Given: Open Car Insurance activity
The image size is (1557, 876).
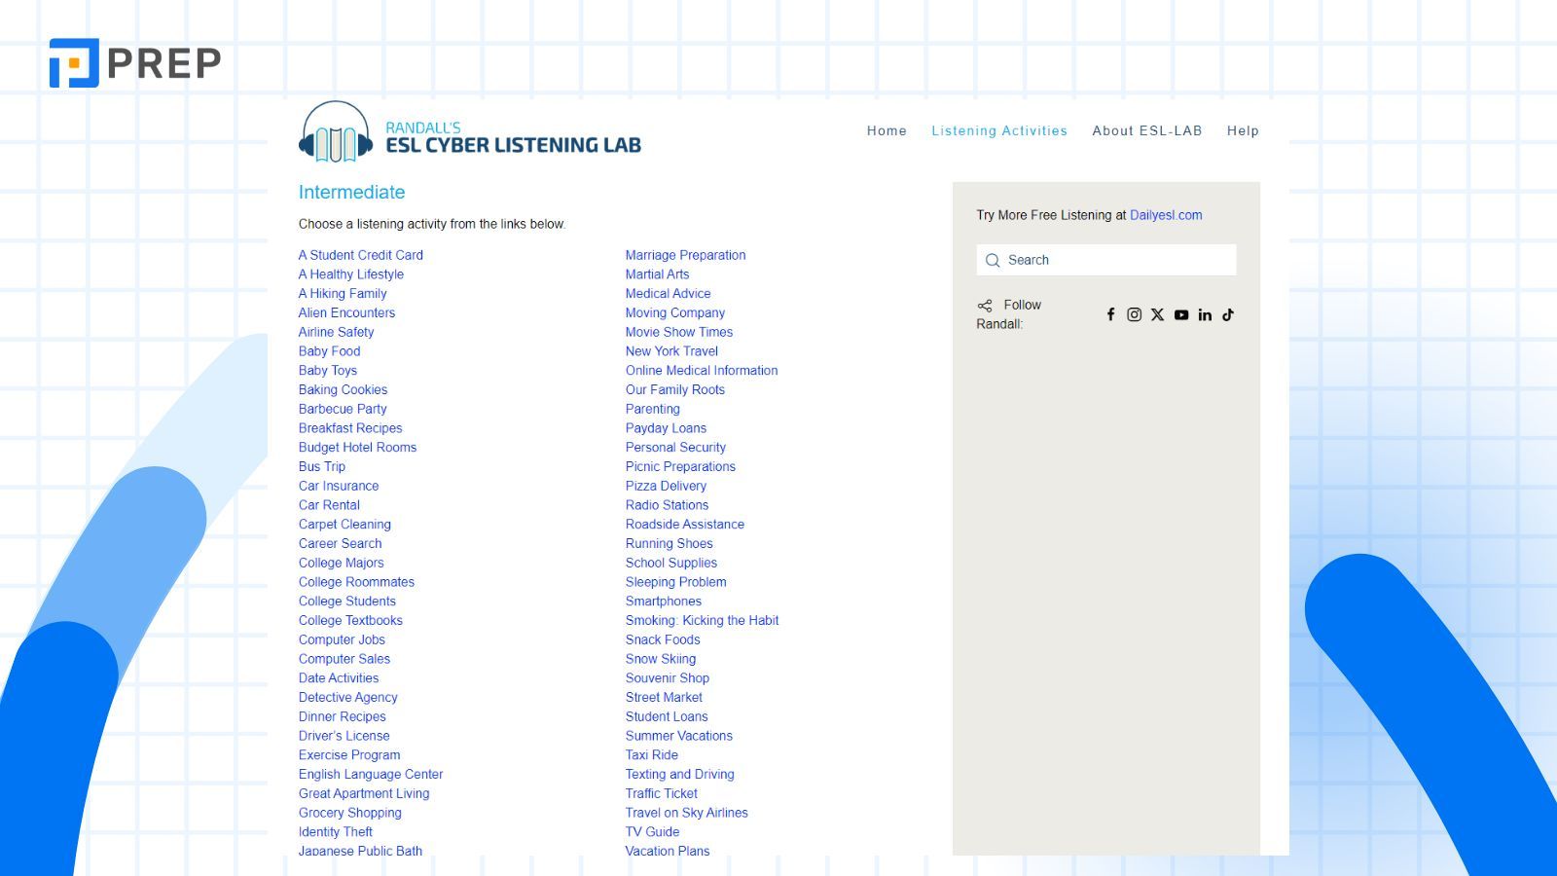Looking at the screenshot, I should pyautogui.click(x=339, y=486).
